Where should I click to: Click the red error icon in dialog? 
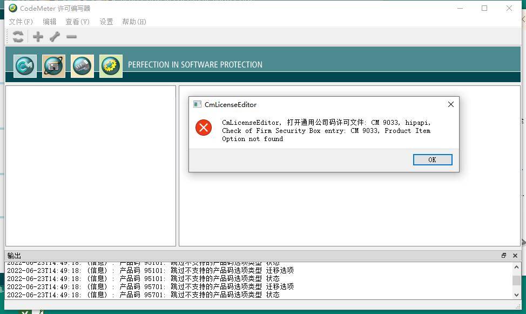(x=204, y=128)
